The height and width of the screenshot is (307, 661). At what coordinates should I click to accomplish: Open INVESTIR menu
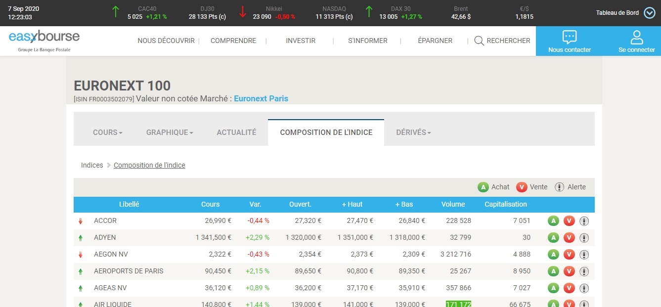(301, 41)
